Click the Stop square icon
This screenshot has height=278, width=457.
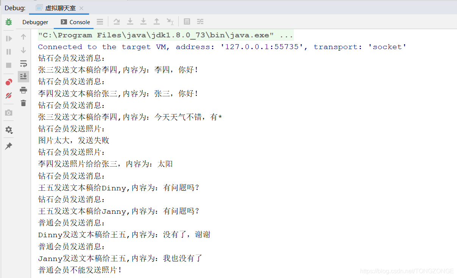[x=9, y=65]
